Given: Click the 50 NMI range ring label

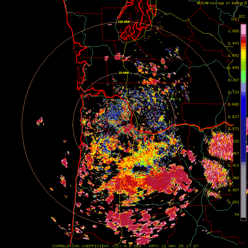Looking at the screenshot, I should point(124,73).
